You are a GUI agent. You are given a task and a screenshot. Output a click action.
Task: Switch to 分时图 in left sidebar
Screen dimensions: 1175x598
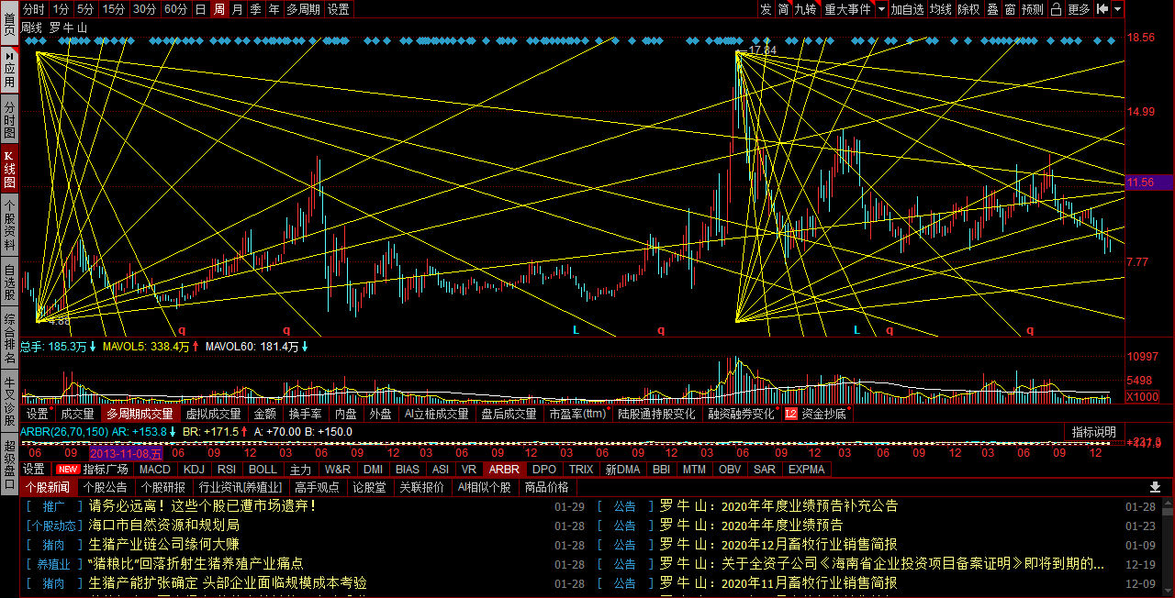pos(9,121)
